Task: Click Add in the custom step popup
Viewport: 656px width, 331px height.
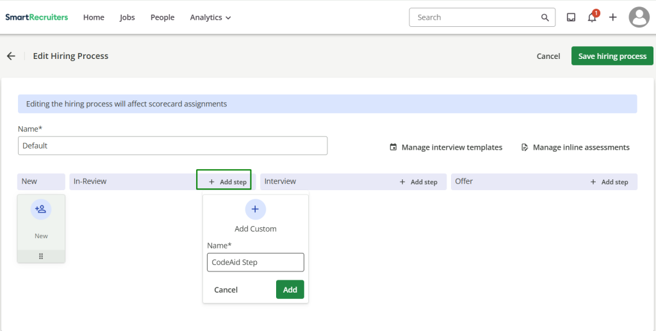Action: click(x=290, y=289)
